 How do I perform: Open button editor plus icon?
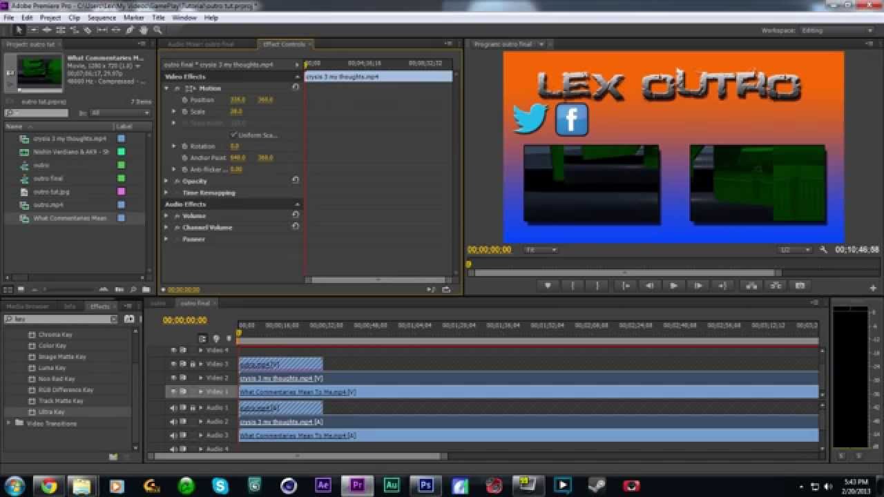coord(873,288)
